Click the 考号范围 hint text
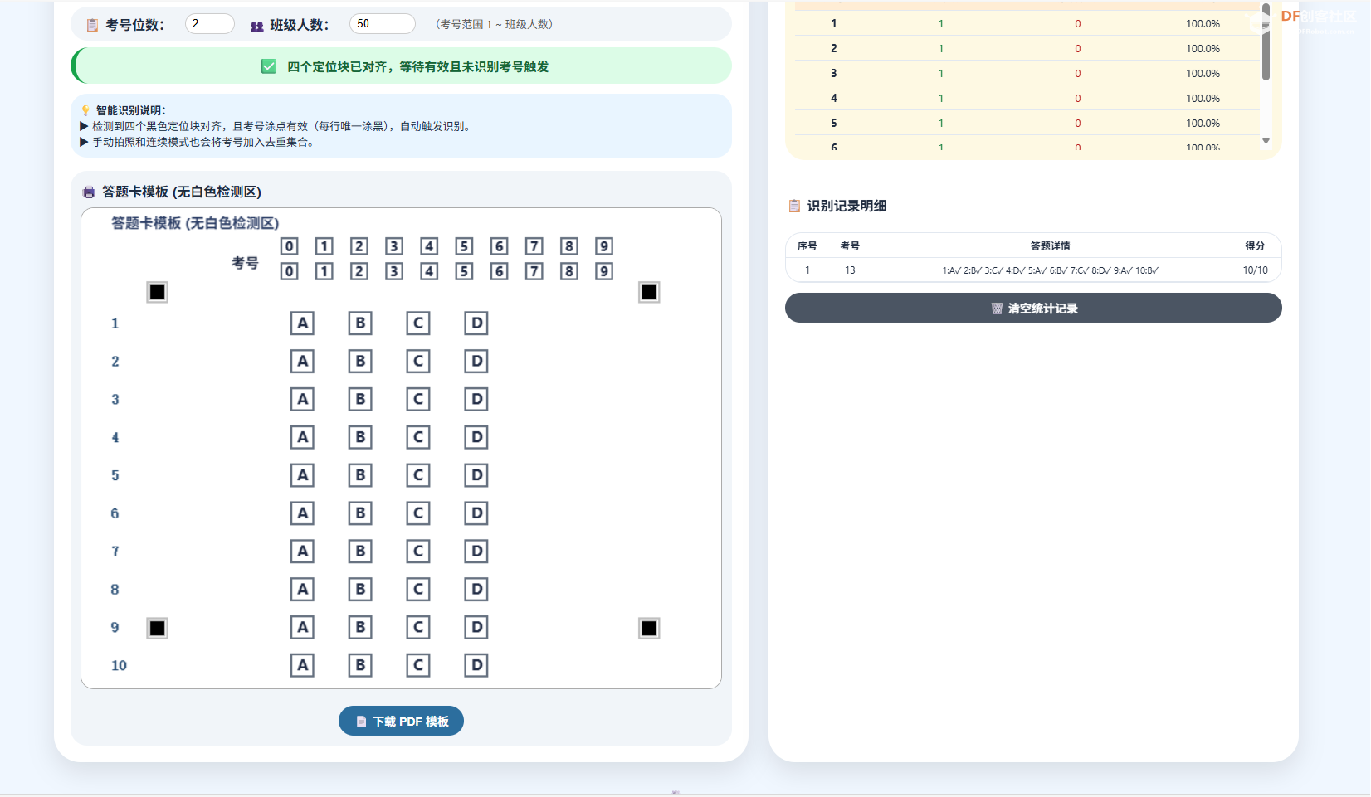Screen dimensions: 1371x797 494,24
